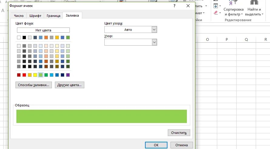The height and width of the screenshot is (149, 270).
Task: Pick the black swatch in theme colors row
Action: tap(24, 37)
